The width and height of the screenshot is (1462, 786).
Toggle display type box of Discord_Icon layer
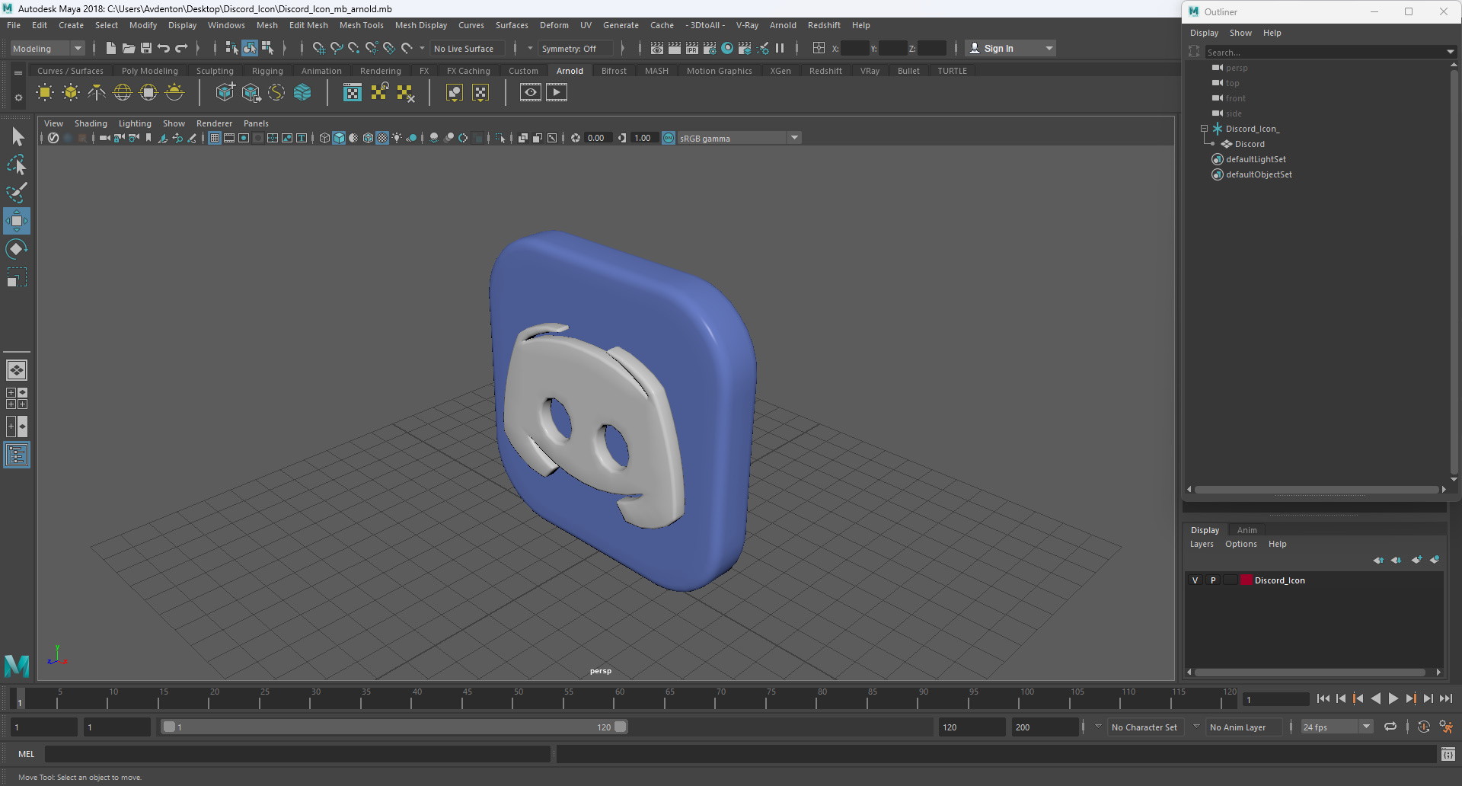pyautogui.click(x=1231, y=580)
